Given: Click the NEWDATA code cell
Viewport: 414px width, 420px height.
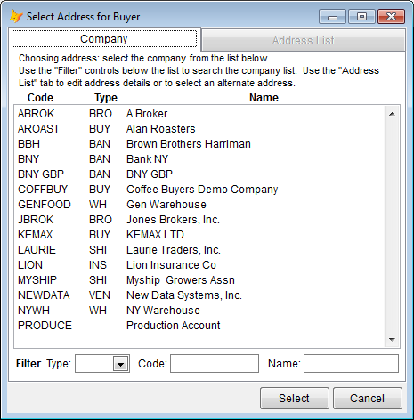Looking at the screenshot, I should [44, 295].
